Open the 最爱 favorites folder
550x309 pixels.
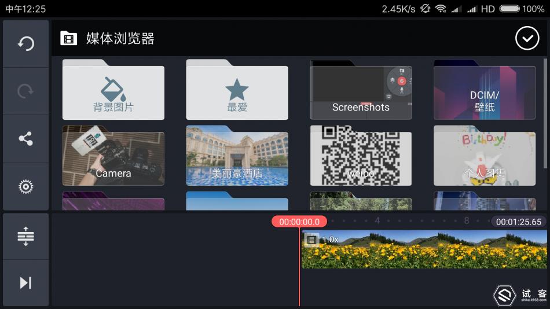pyautogui.click(x=237, y=90)
